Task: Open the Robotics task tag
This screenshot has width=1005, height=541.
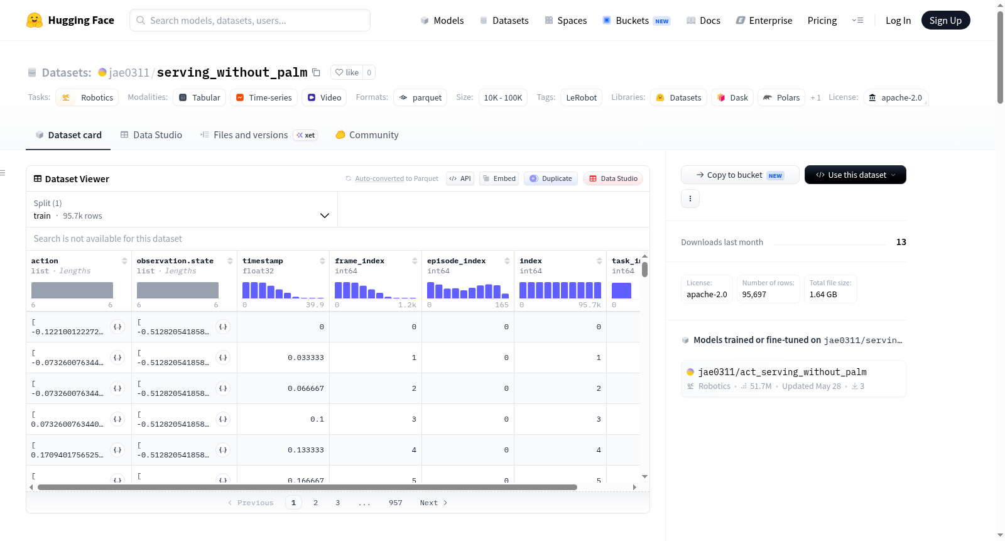Action: tap(87, 97)
